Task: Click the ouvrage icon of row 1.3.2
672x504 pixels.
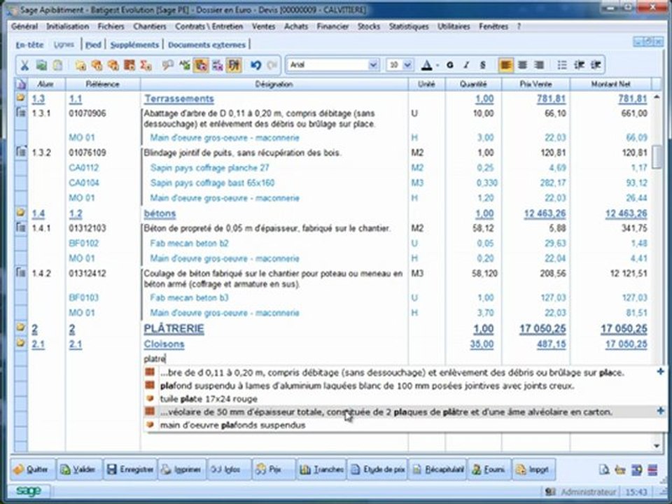Action: pyautogui.click(x=20, y=152)
